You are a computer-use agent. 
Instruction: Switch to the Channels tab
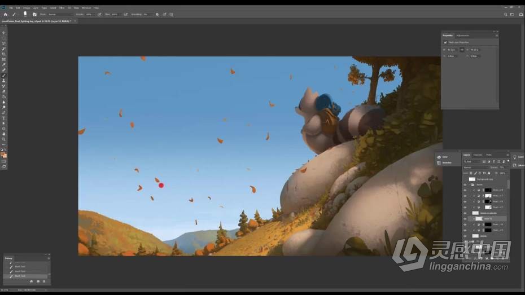[478, 155]
